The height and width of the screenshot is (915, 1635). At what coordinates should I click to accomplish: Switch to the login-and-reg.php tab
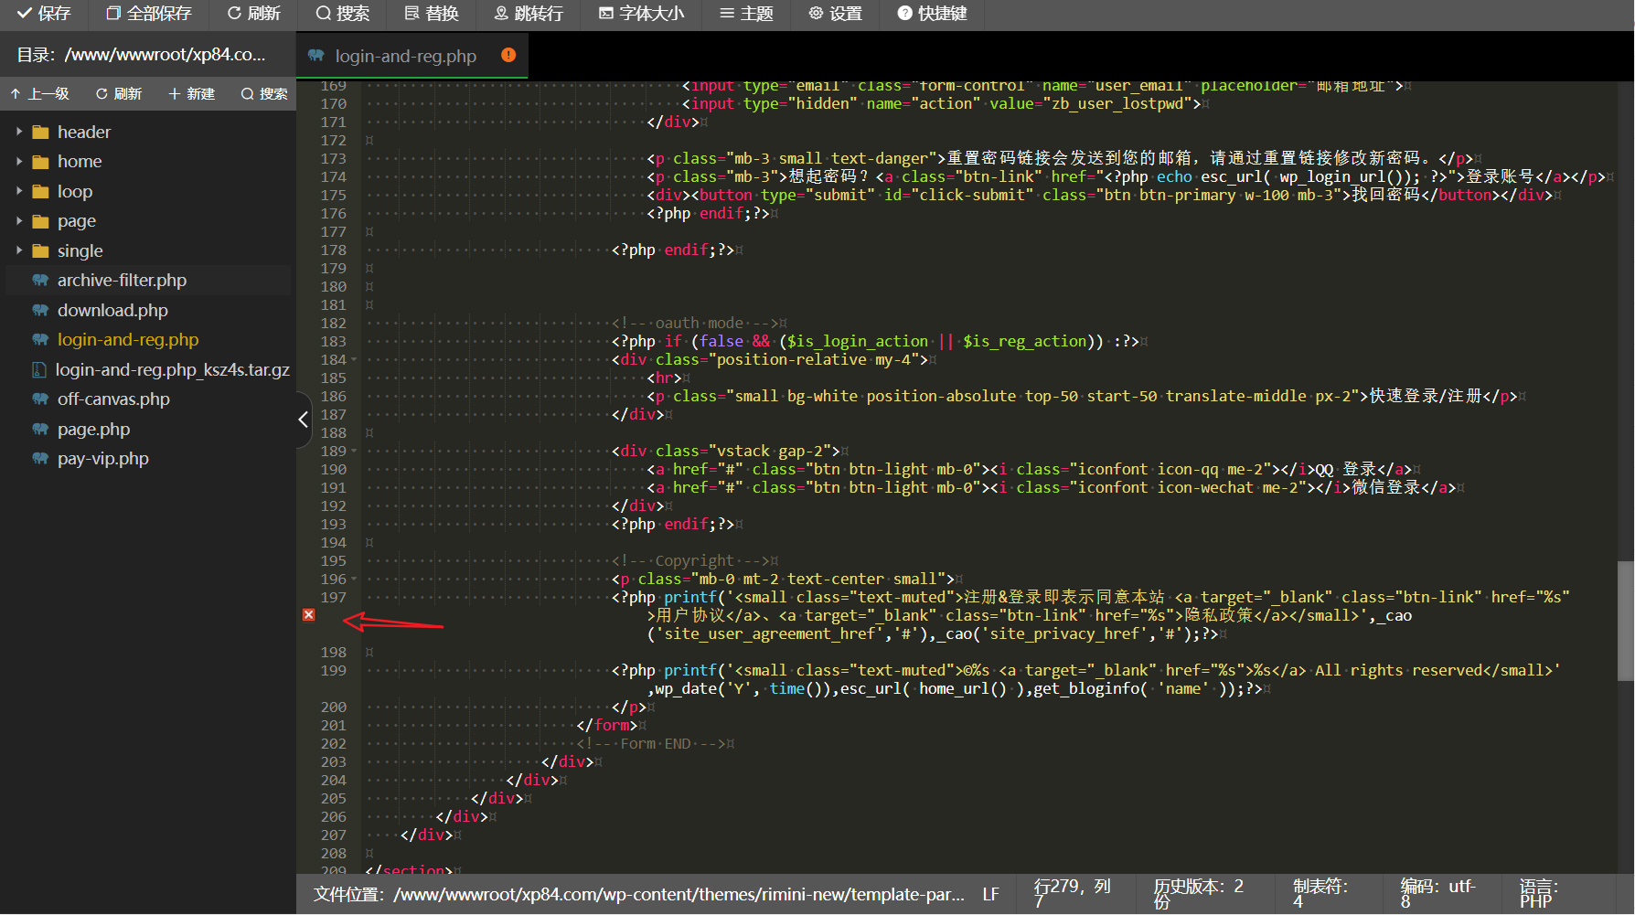[405, 56]
